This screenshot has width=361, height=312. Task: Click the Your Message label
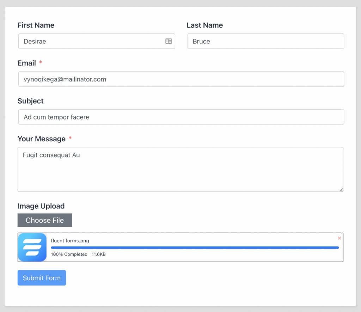coord(42,139)
